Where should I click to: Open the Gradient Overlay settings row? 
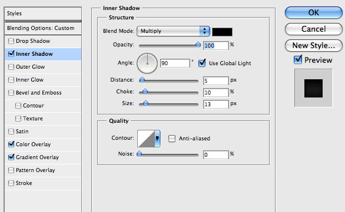click(x=43, y=157)
